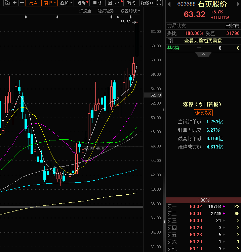
Task: Click the sun-shaped marker near the right markers
Action: pos(111,17)
